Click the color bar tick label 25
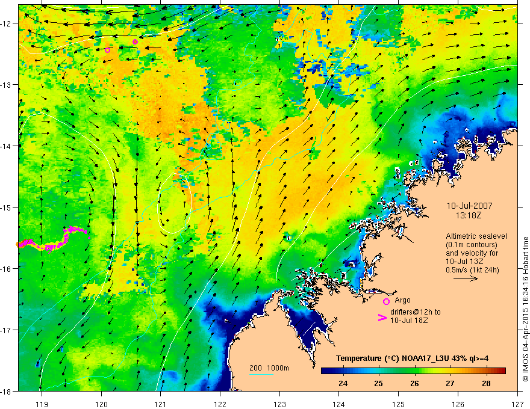 pos(379,384)
